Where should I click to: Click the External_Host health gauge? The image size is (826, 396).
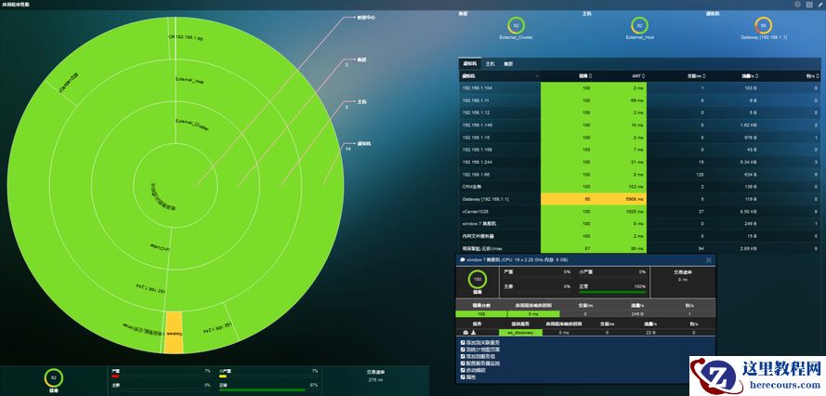coord(639,25)
